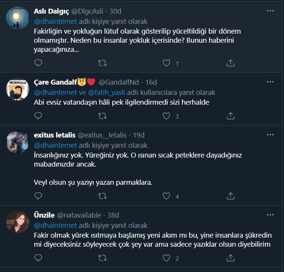The width and height of the screenshot is (284, 272).
Task: Reply to Çare Gandalf's tweet
Action: point(38,116)
